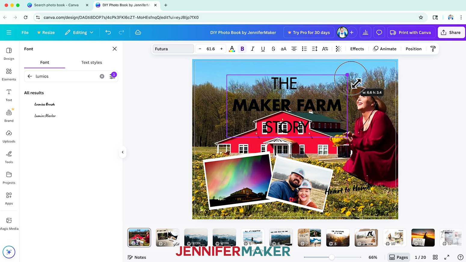Image resolution: width=466 pixels, height=262 pixels.
Task: Open Notes panel
Action: 137,257
